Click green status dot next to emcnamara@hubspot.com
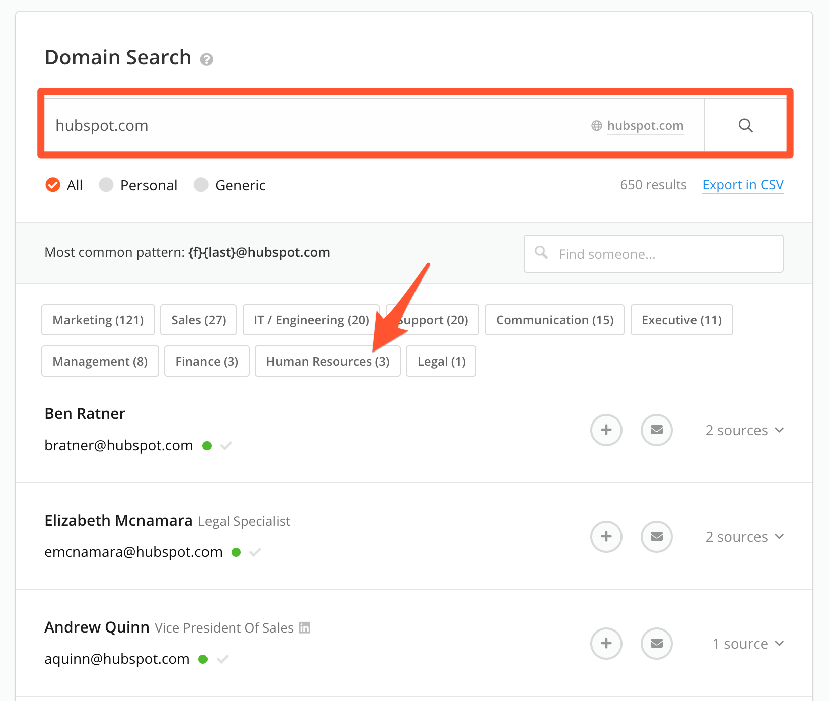829x701 pixels. coord(236,552)
